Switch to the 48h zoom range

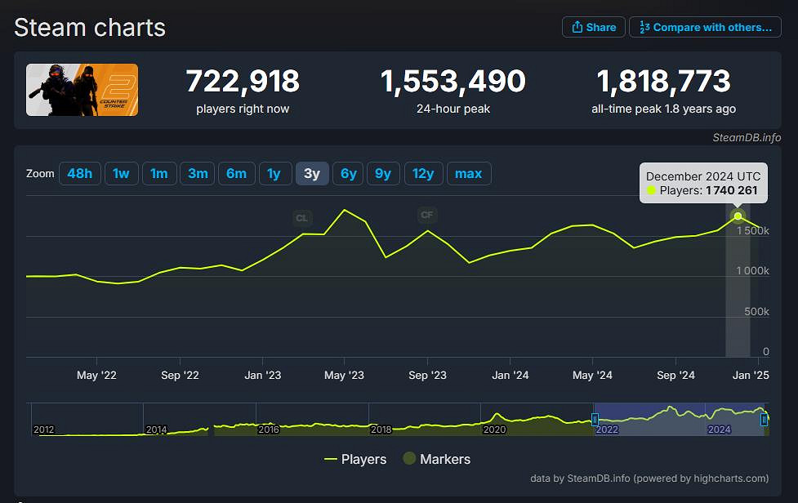click(x=79, y=173)
